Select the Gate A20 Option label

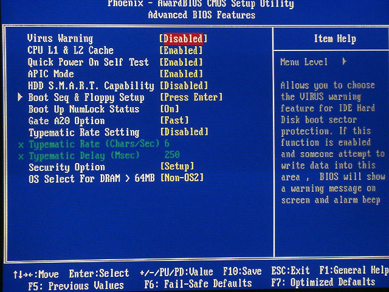67,121
